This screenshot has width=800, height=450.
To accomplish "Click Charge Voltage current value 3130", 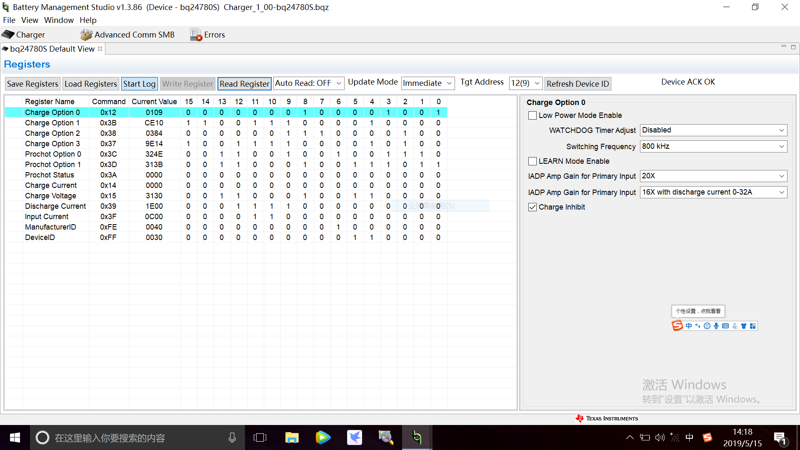I will pyautogui.click(x=154, y=196).
